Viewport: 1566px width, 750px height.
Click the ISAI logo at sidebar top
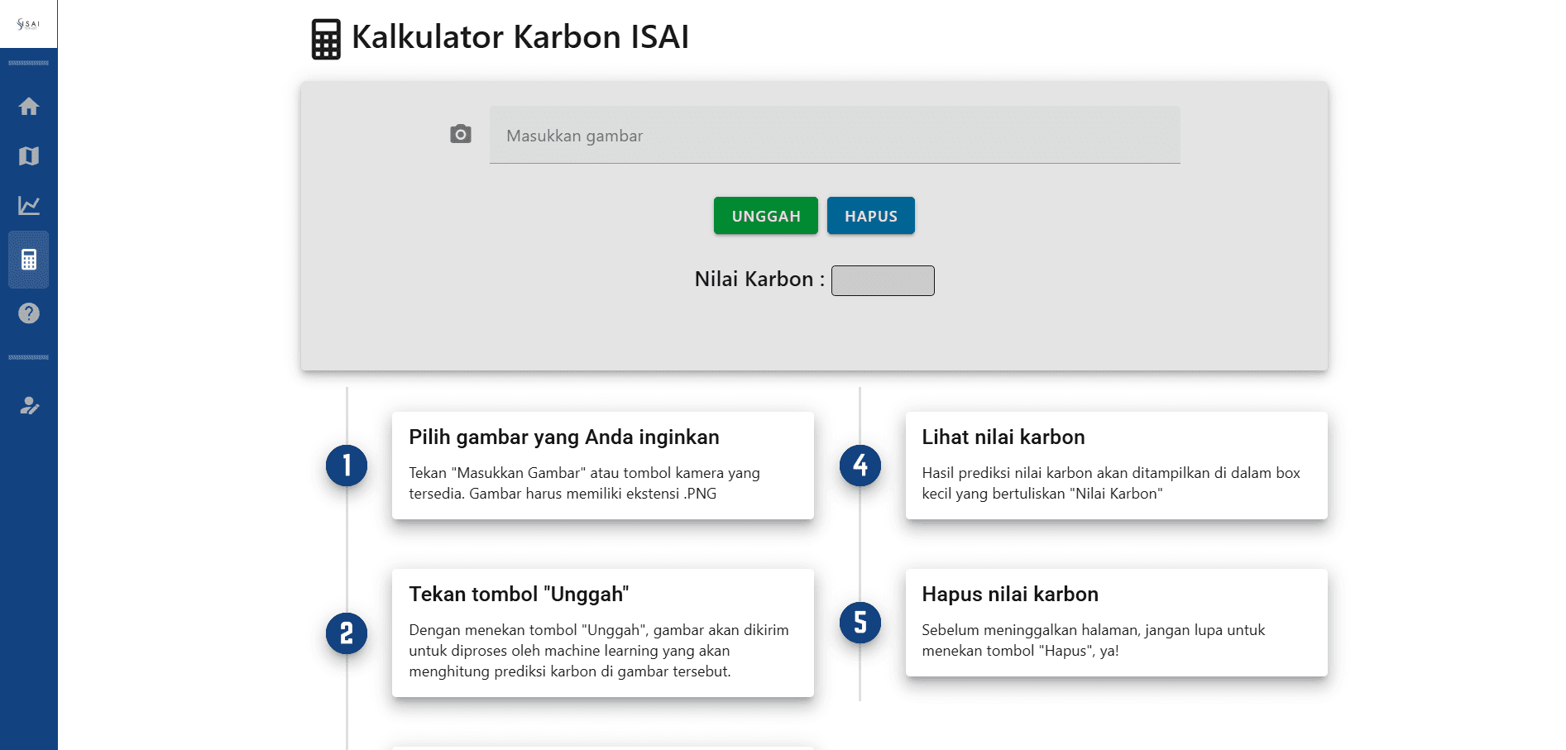(28, 24)
